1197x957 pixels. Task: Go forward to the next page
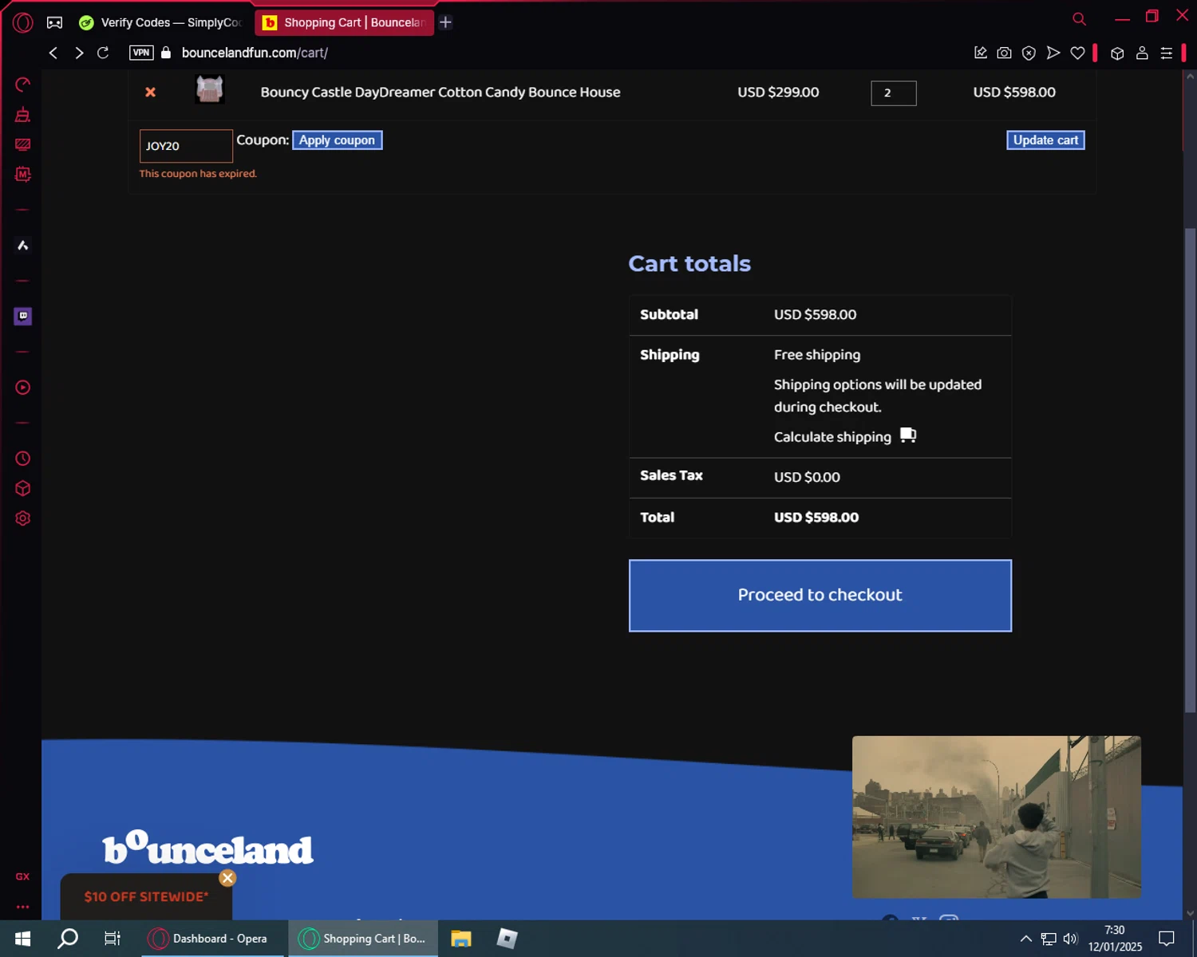[x=78, y=53]
